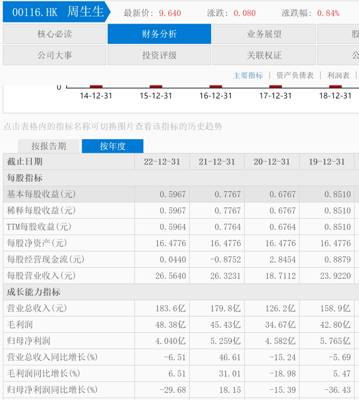The height and width of the screenshot is (400, 359).
Task: Switch to 业务展望 tab
Action: pyautogui.click(x=264, y=34)
